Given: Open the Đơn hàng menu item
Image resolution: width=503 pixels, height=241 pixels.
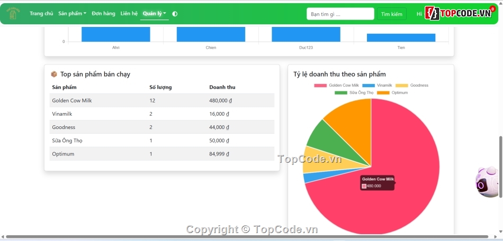Looking at the screenshot, I should [x=103, y=14].
